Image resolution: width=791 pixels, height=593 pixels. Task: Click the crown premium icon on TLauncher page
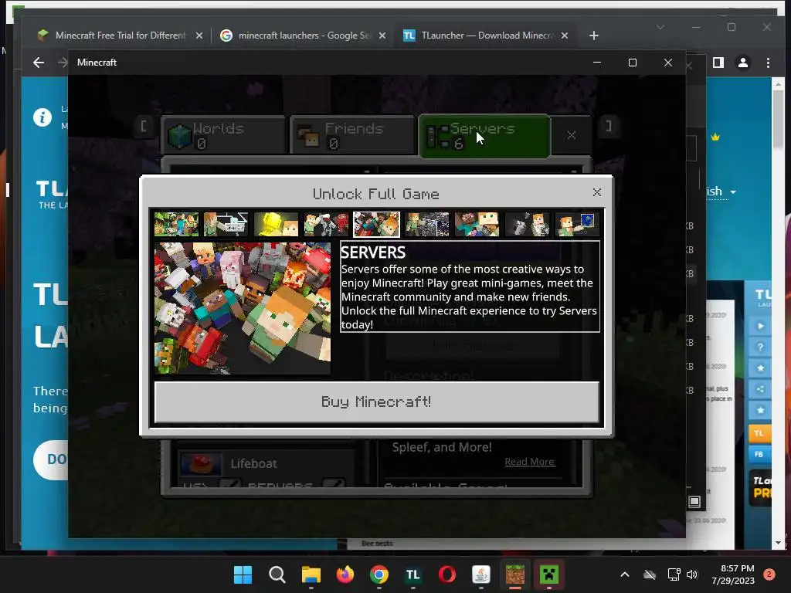[x=715, y=137]
